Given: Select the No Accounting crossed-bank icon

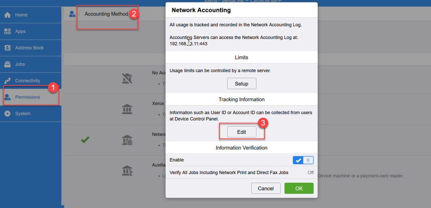Looking at the screenshot, I should coord(127,79).
